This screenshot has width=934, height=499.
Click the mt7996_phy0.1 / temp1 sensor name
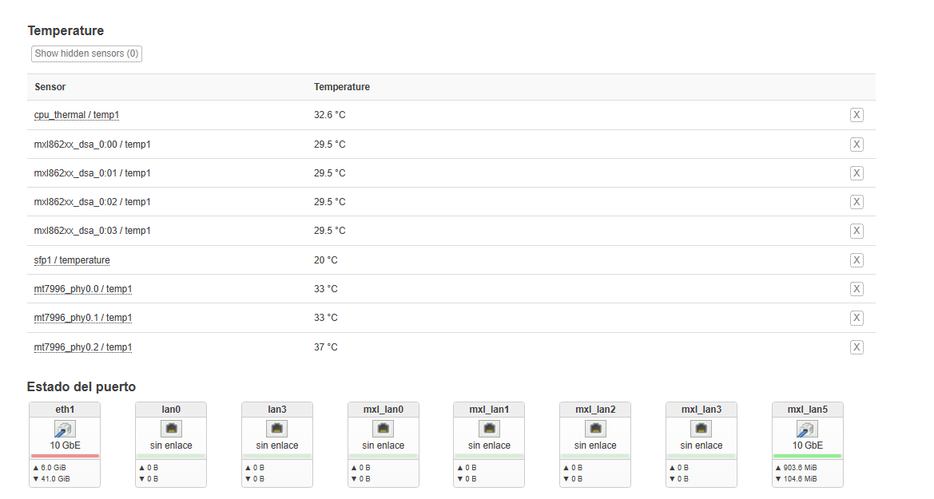click(x=83, y=318)
